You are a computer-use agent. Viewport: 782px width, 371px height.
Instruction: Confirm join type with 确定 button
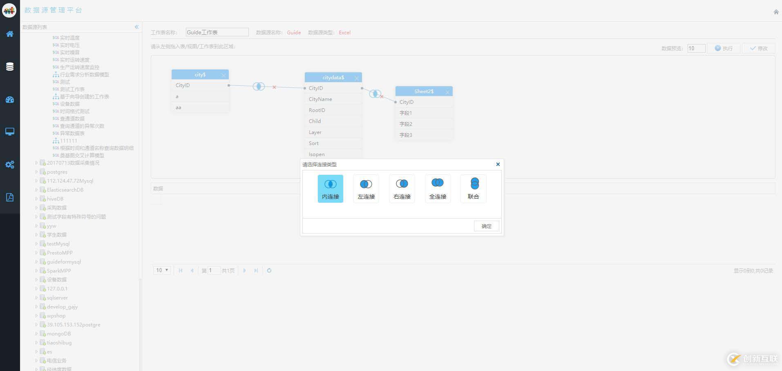pos(487,226)
